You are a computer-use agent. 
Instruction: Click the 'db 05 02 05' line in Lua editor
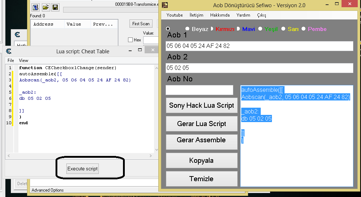(35, 98)
